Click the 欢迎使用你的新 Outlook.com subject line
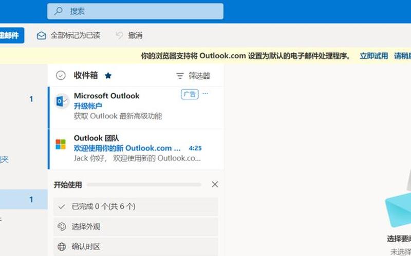Viewport: 411px width, 256px height. point(127,148)
